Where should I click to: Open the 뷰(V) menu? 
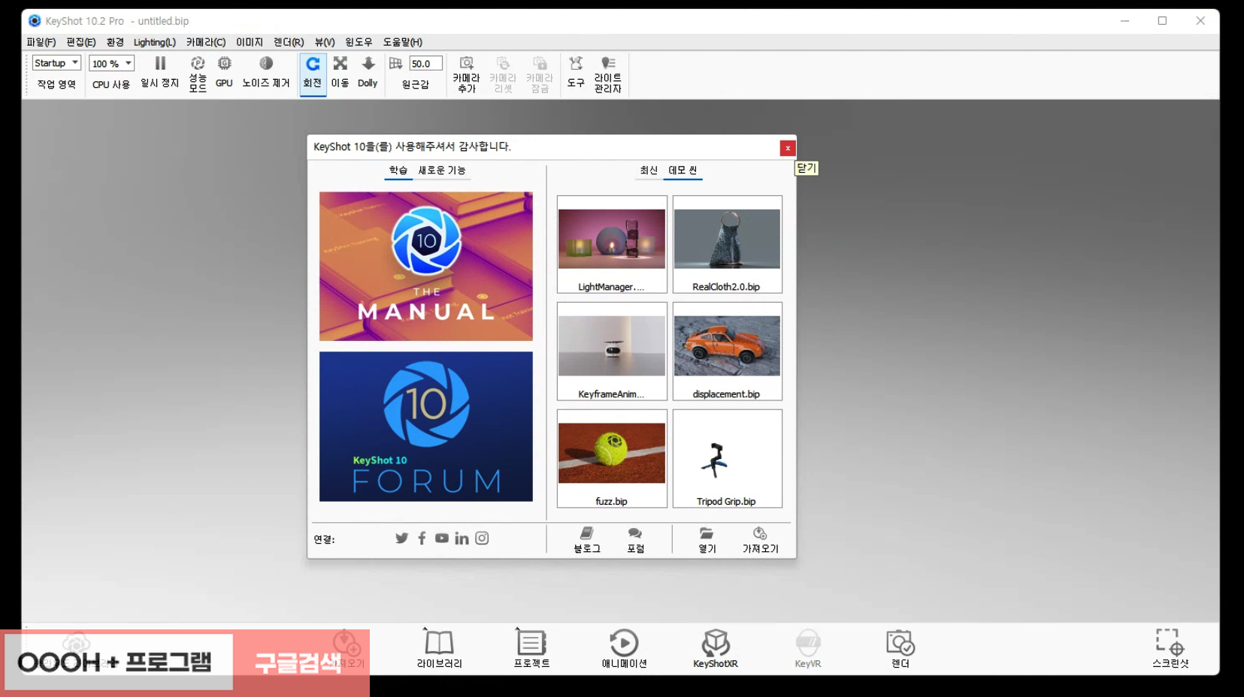[x=325, y=42]
